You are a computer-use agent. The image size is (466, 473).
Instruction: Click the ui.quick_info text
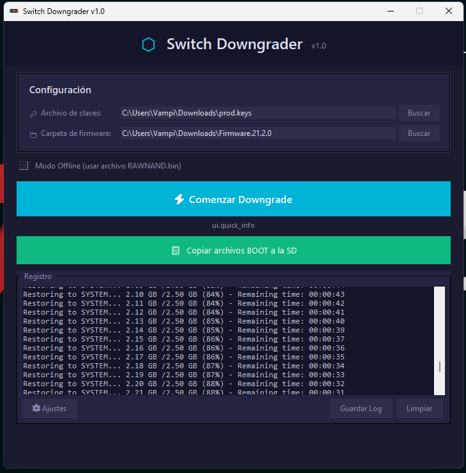click(233, 225)
